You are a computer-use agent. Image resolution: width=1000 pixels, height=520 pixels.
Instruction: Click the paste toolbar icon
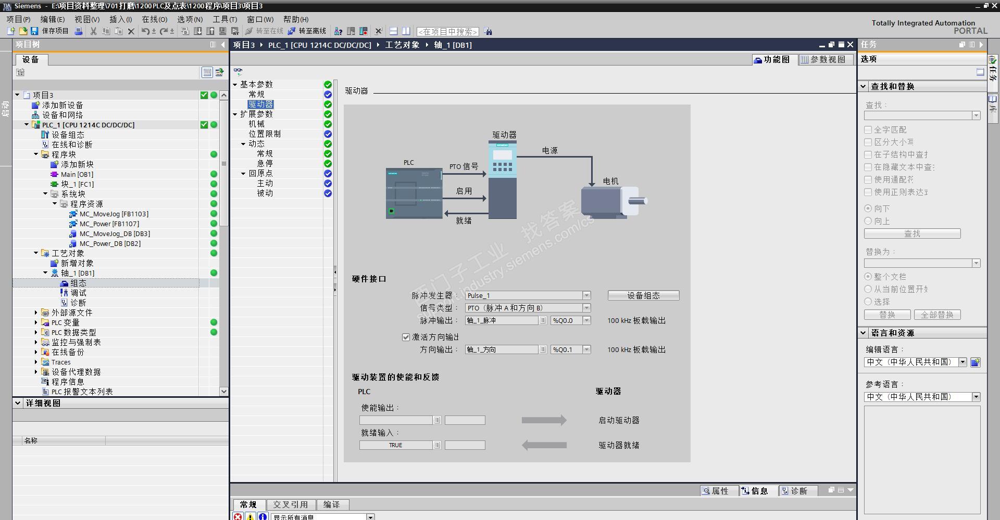point(118,31)
